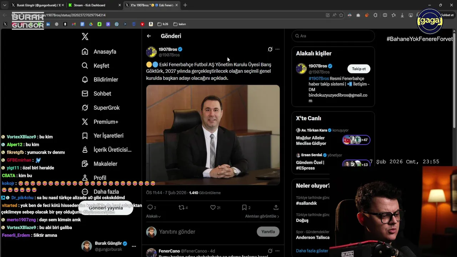Open the X logo home icon
This screenshot has height=257, width=457.
pyautogui.click(x=85, y=36)
